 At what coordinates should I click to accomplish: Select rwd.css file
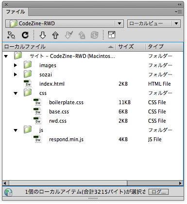coord(58,121)
